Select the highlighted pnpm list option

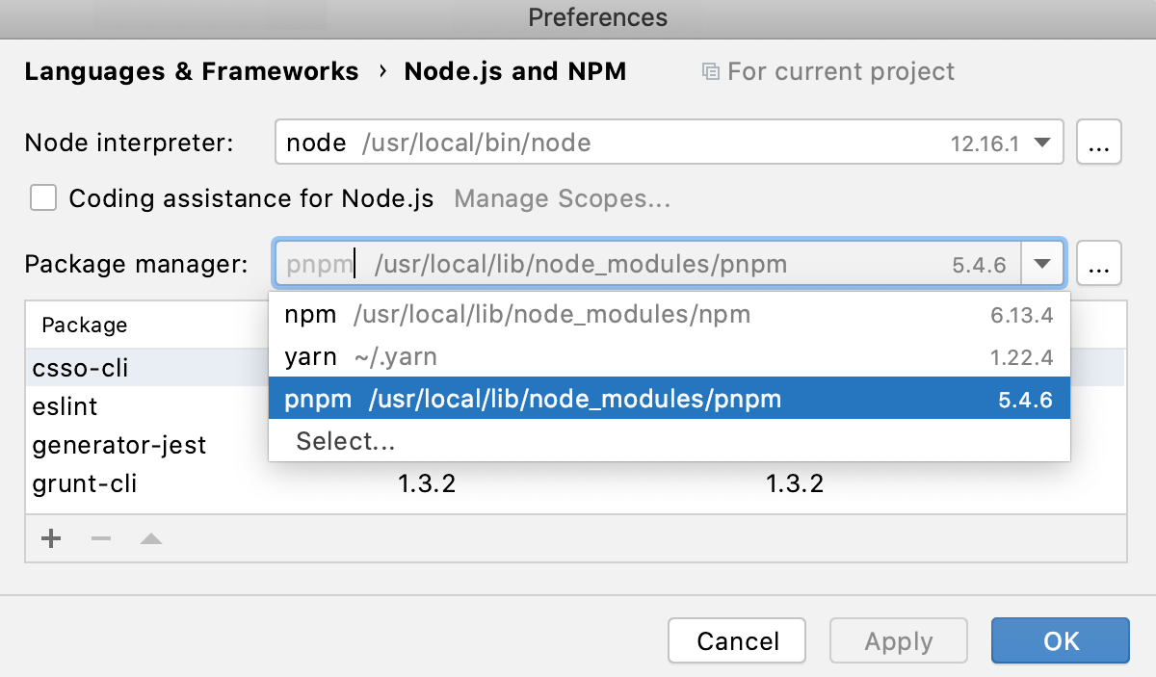tap(670, 399)
